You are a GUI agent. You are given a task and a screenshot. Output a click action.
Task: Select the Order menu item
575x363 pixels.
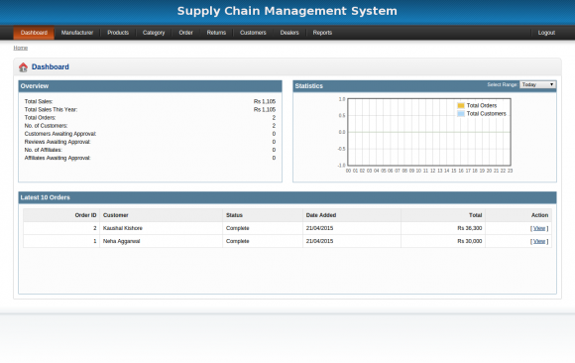[185, 33]
